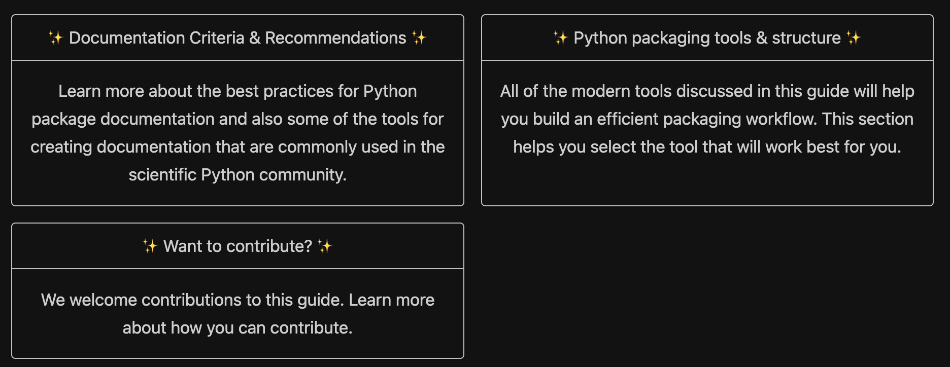Click text 'about how you can contribute.'
The height and width of the screenshot is (367, 950).
point(237,328)
